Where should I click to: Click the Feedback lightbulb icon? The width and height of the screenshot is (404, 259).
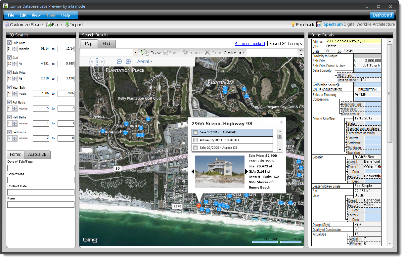point(293,24)
